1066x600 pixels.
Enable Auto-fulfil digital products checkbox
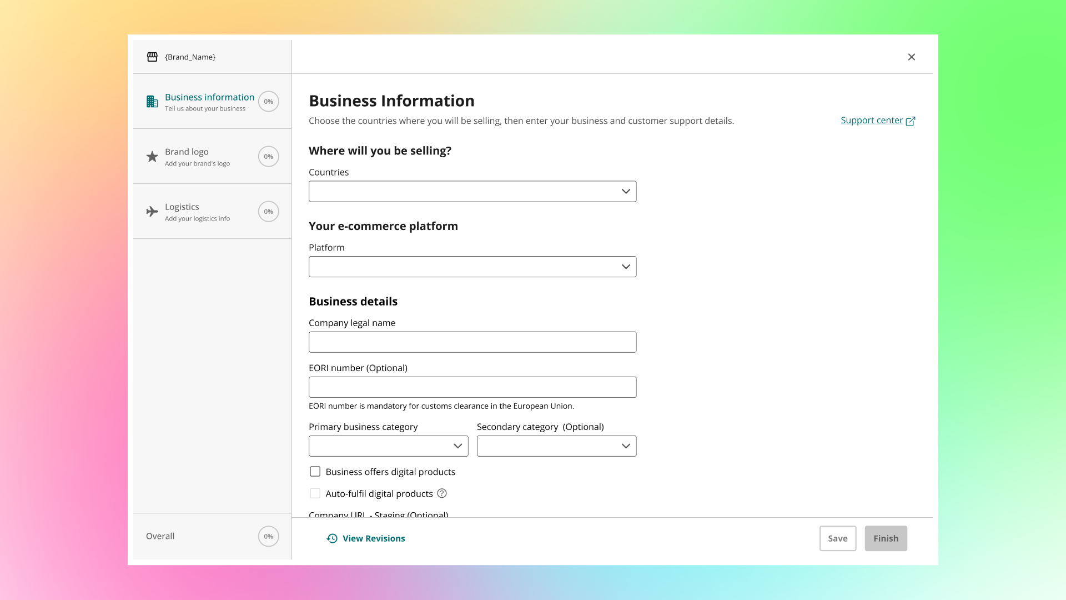[x=315, y=493]
